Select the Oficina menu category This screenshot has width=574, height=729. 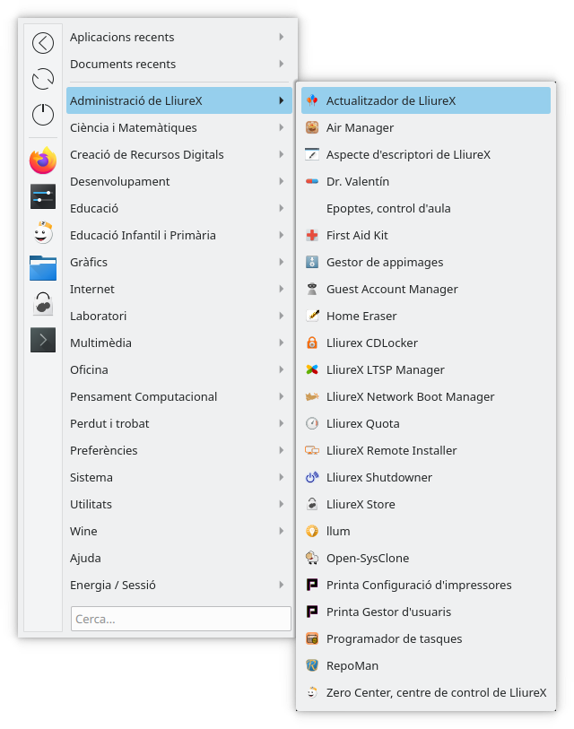[x=89, y=369]
